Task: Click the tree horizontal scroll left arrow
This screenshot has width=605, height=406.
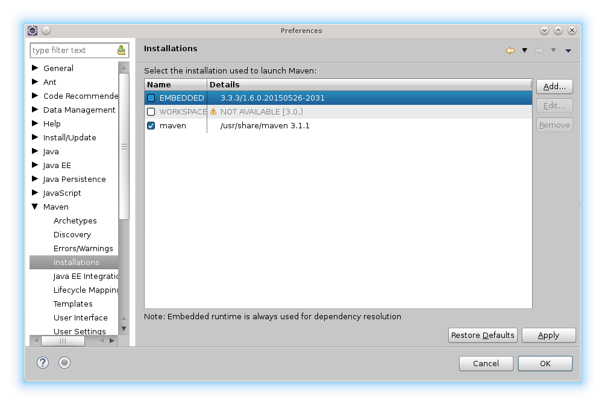Action: tap(36, 341)
